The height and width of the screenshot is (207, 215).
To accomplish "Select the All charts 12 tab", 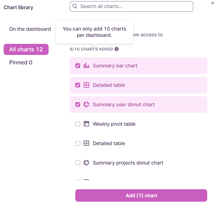I will pos(26,49).
